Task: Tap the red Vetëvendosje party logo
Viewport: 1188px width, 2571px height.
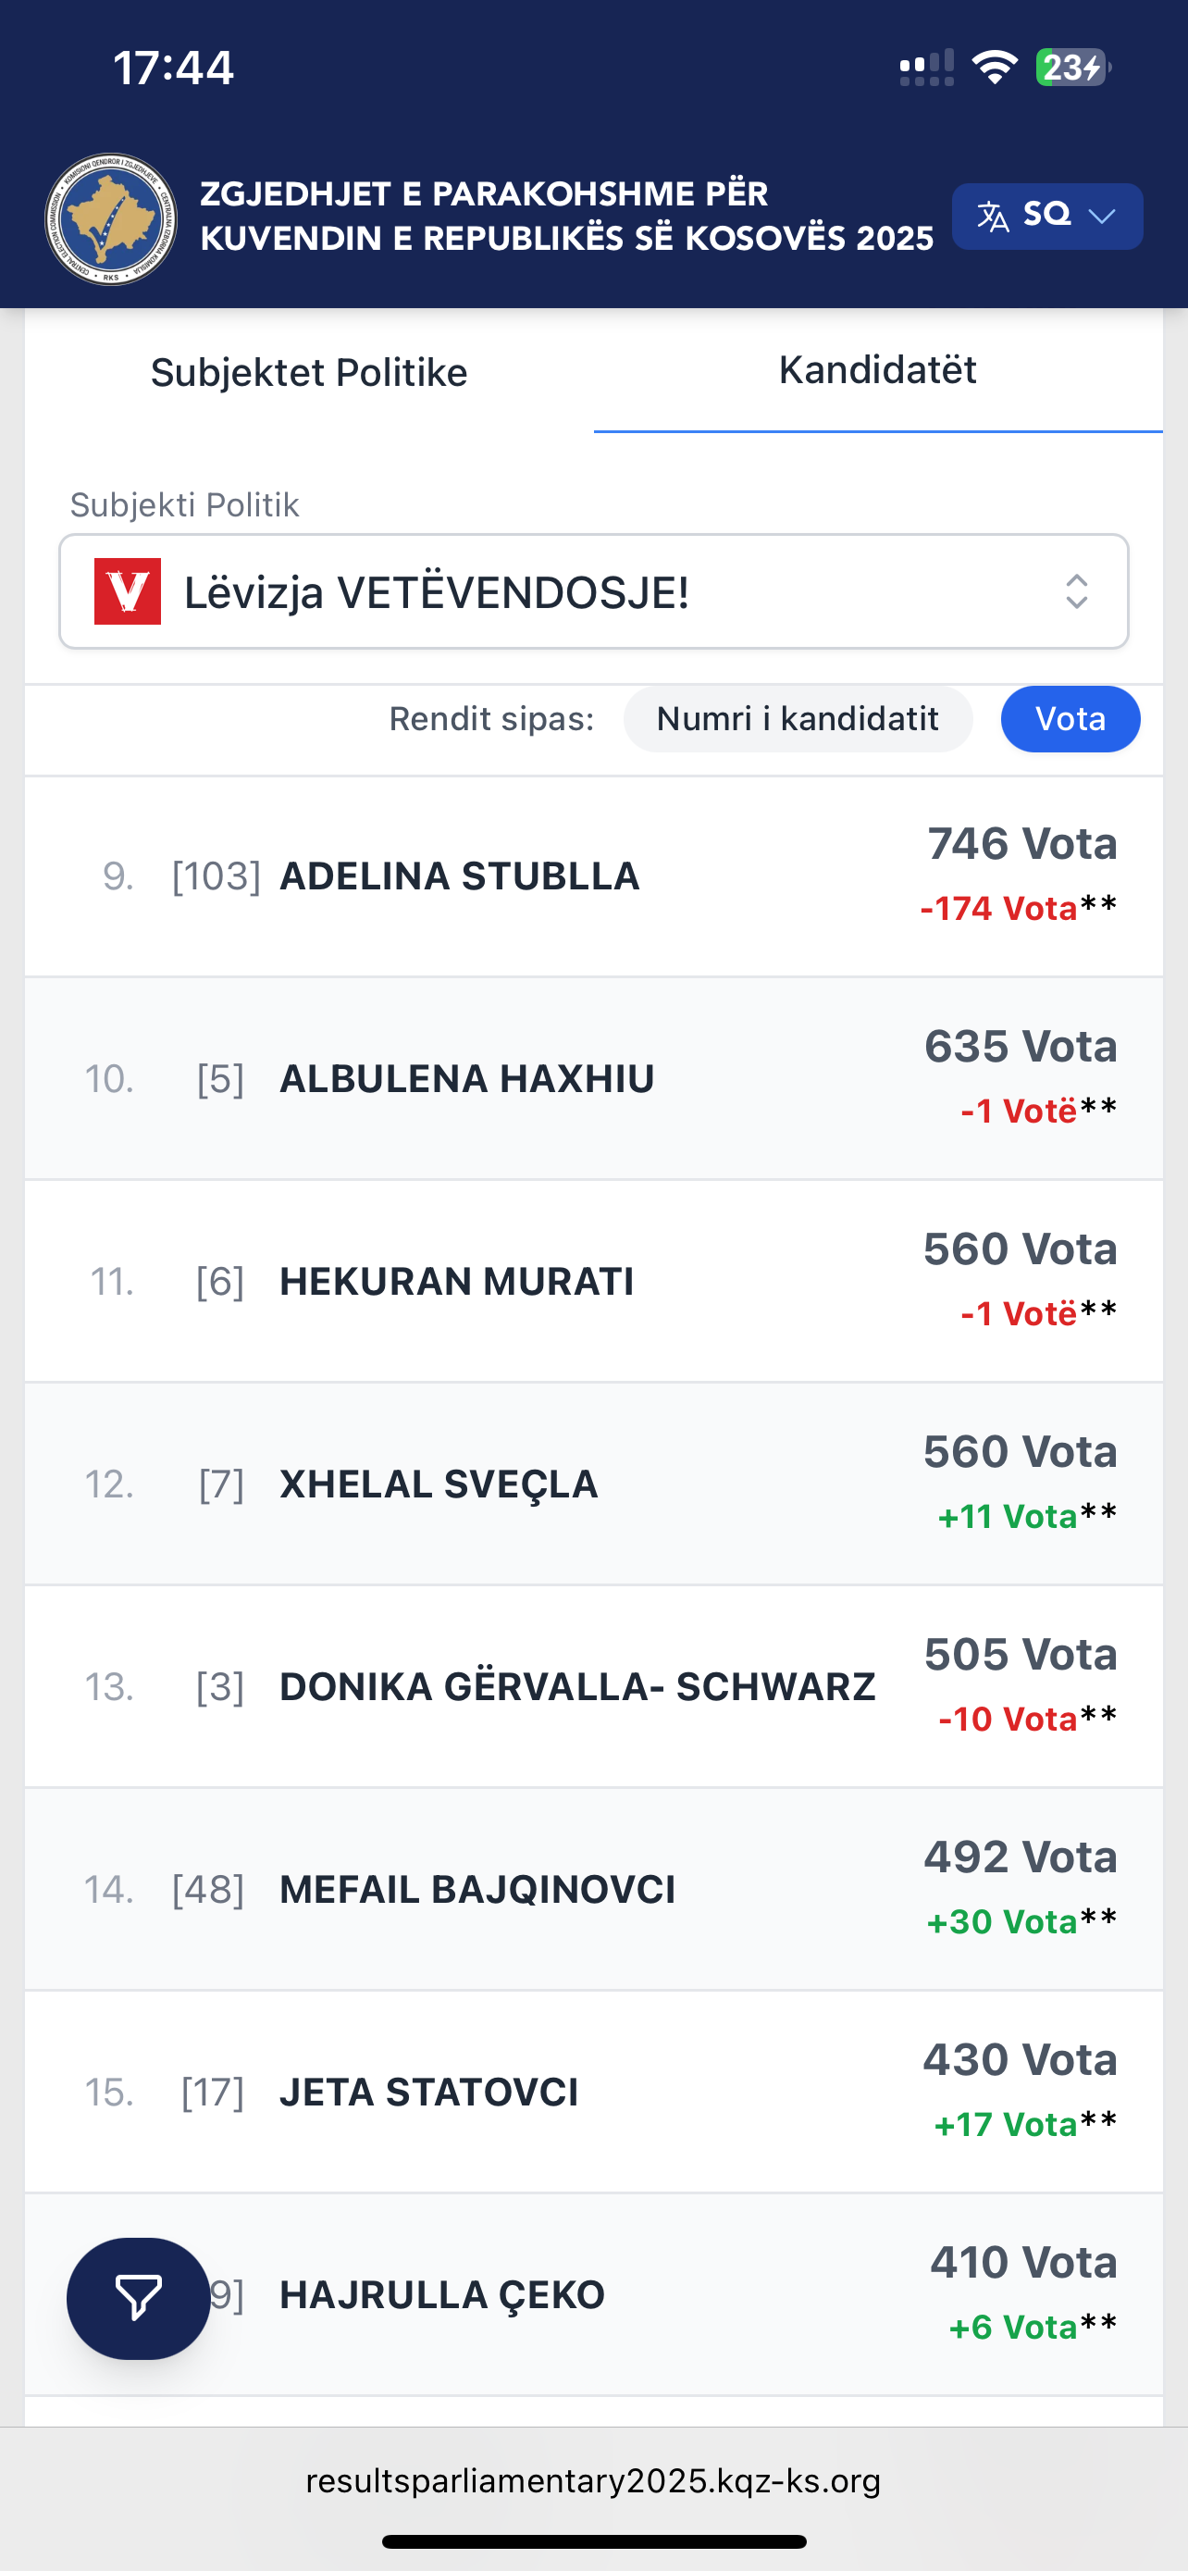Action: [x=128, y=590]
